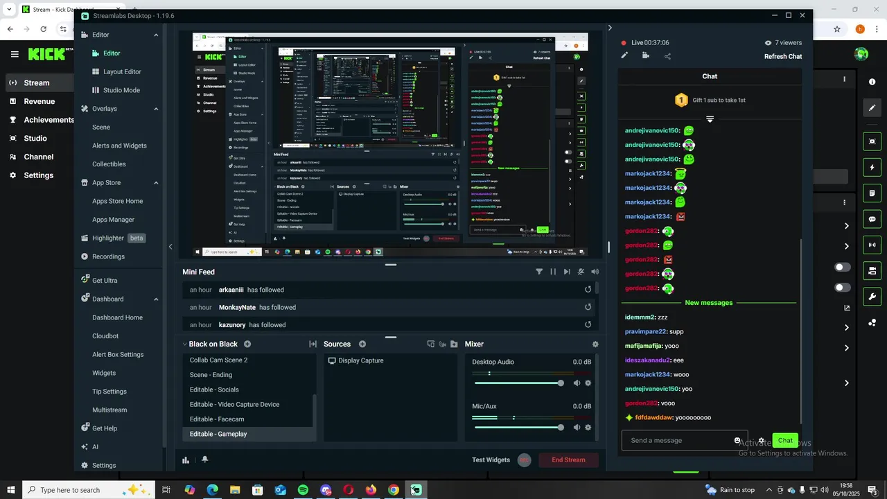Click the camera icon beside edit pencil

(646, 55)
